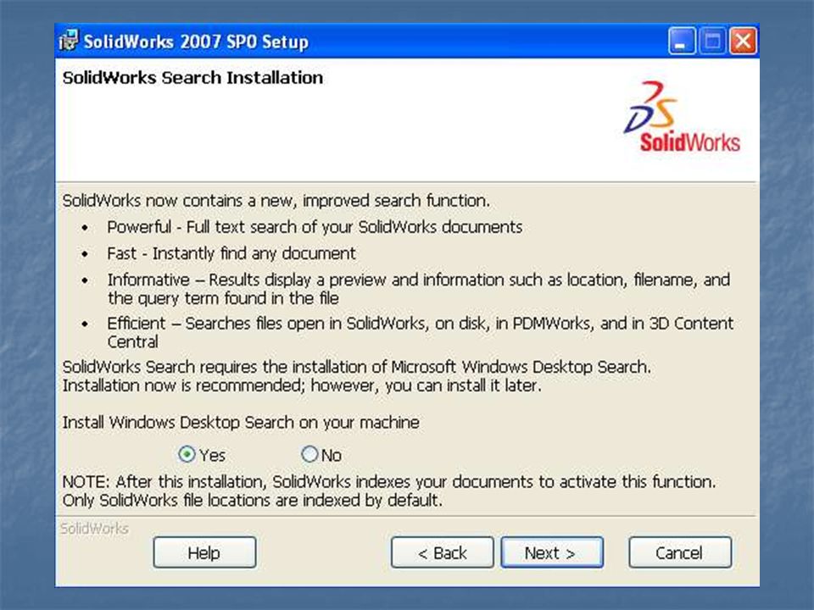Screen dimensions: 814x610
Task: Cancel the SolidWorks setup
Action: (x=680, y=553)
